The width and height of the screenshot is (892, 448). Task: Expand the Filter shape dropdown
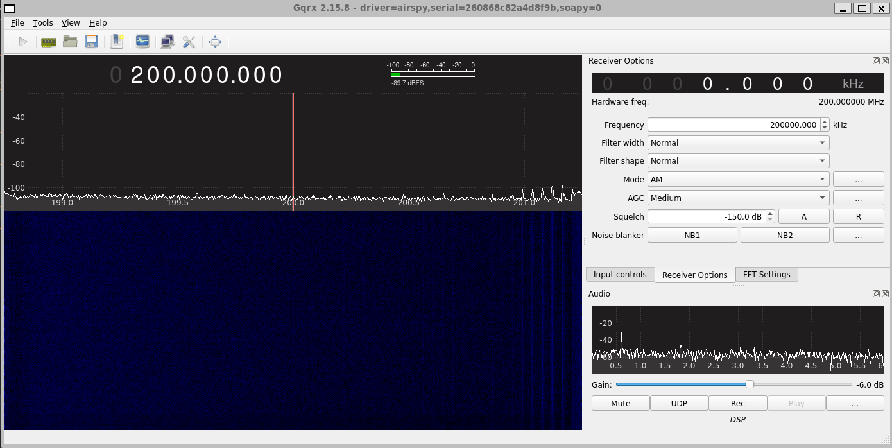738,160
